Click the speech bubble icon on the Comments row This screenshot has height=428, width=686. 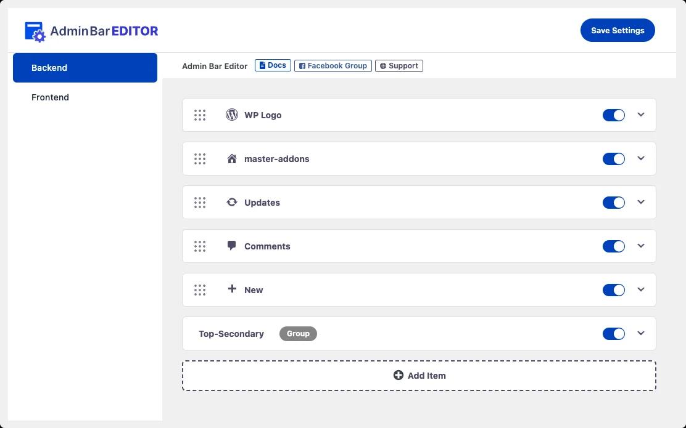coord(231,246)
